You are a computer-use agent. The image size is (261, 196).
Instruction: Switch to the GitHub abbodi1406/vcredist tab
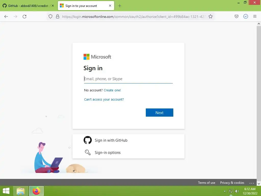(28, 6)
